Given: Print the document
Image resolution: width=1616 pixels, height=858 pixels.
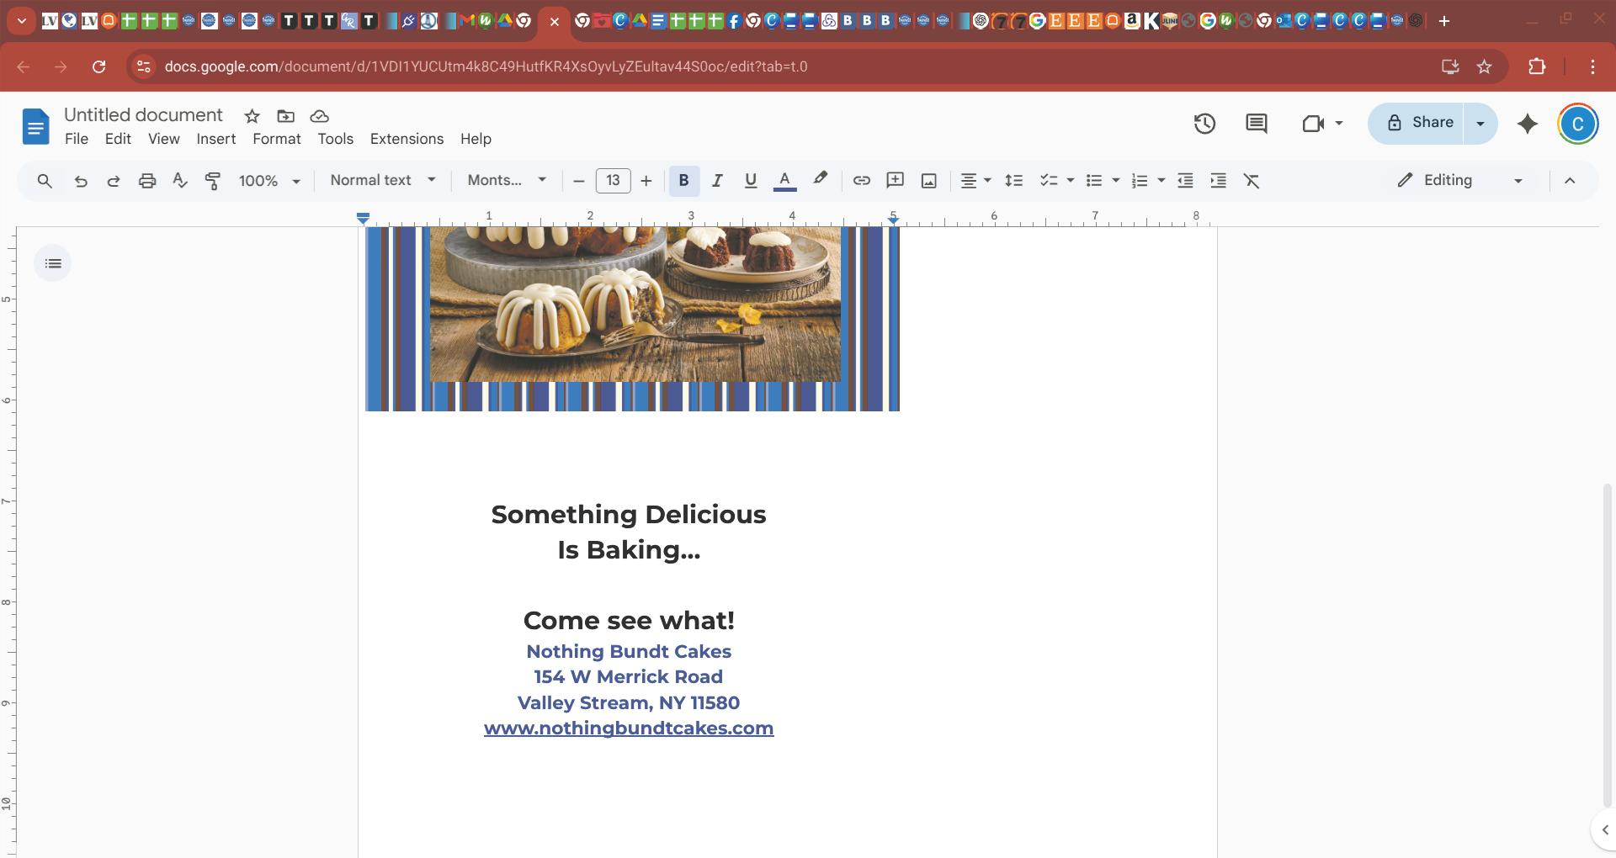Looking at the screenshot, I should pos(147,181).
